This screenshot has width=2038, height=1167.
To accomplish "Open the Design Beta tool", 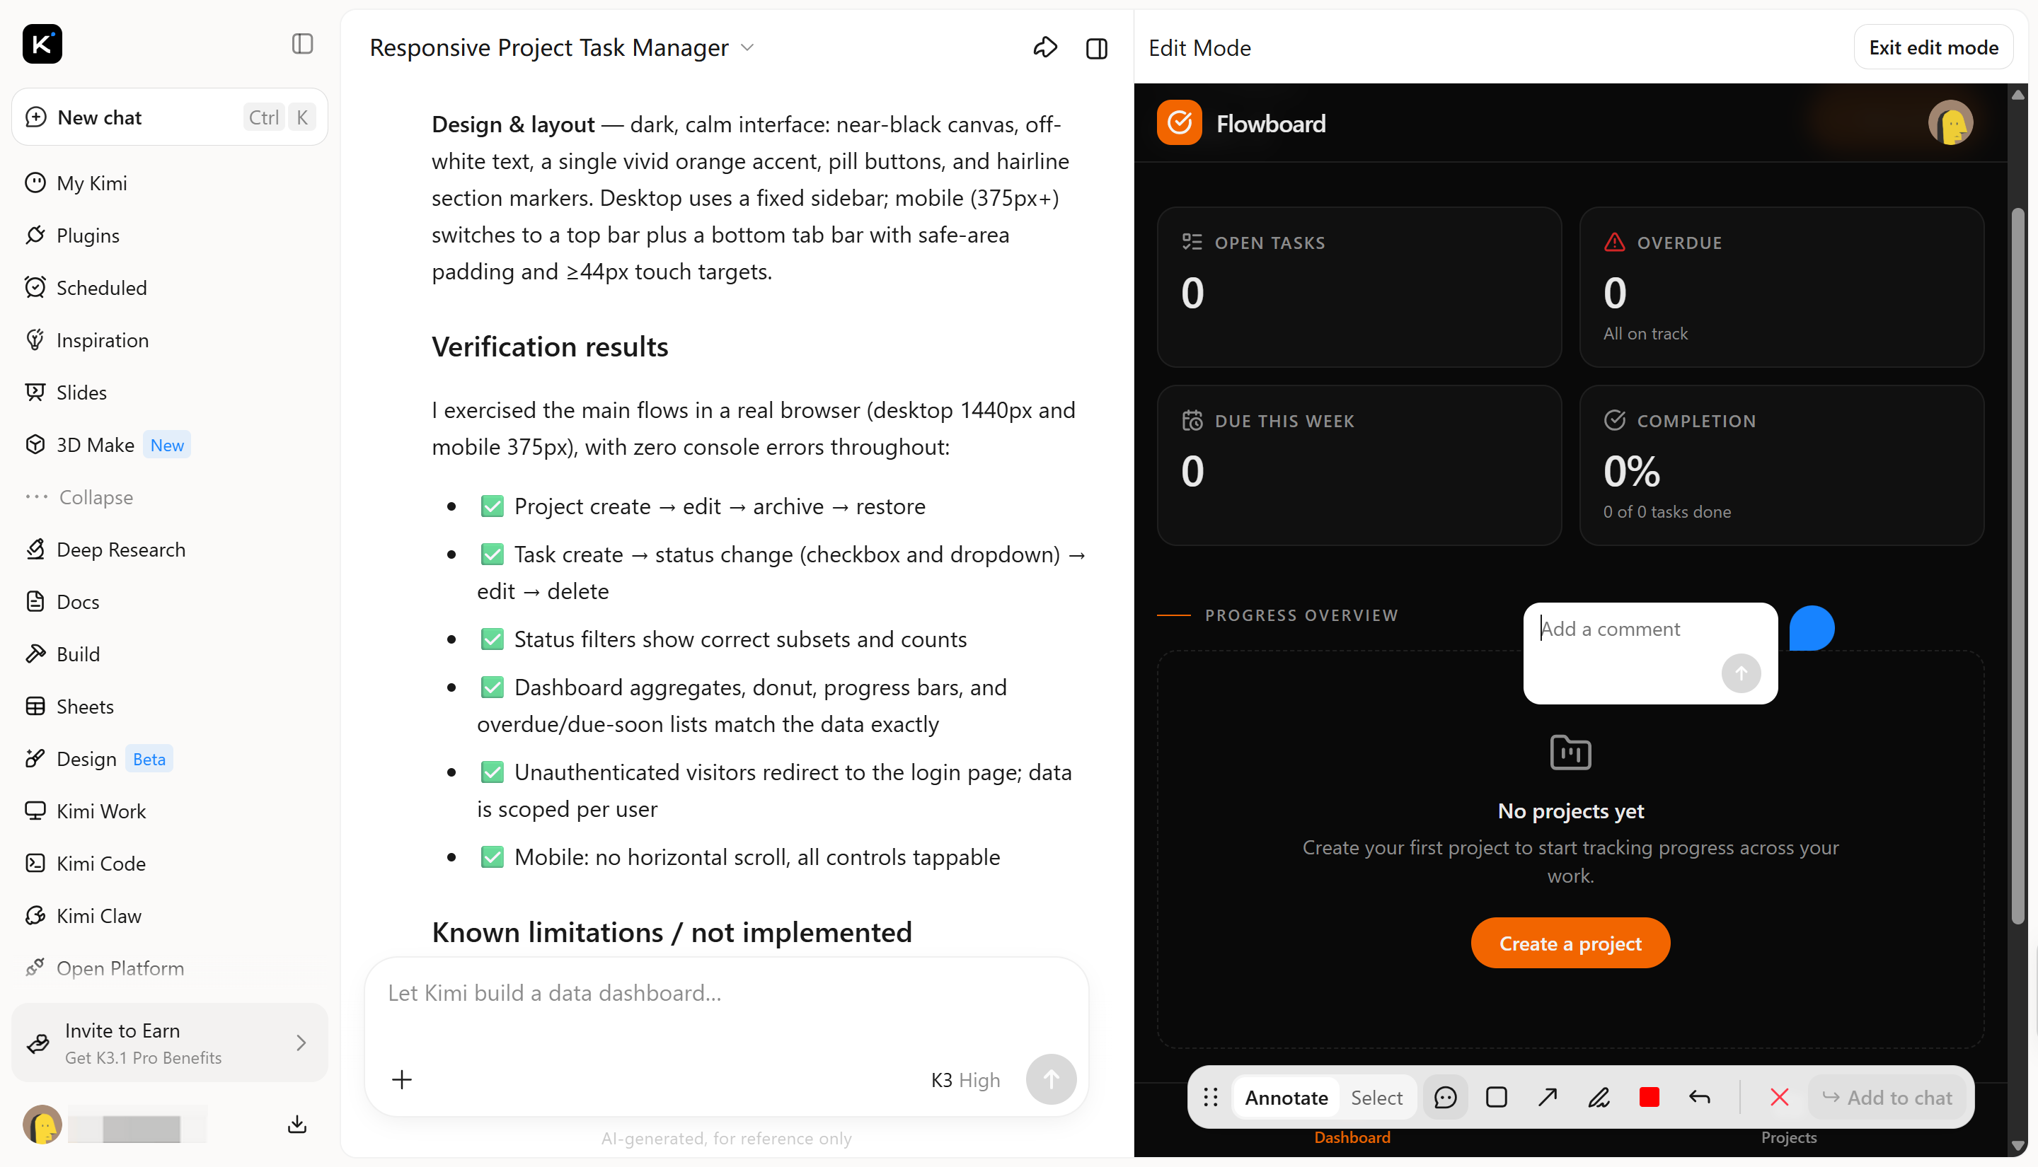I will [170, 759].
